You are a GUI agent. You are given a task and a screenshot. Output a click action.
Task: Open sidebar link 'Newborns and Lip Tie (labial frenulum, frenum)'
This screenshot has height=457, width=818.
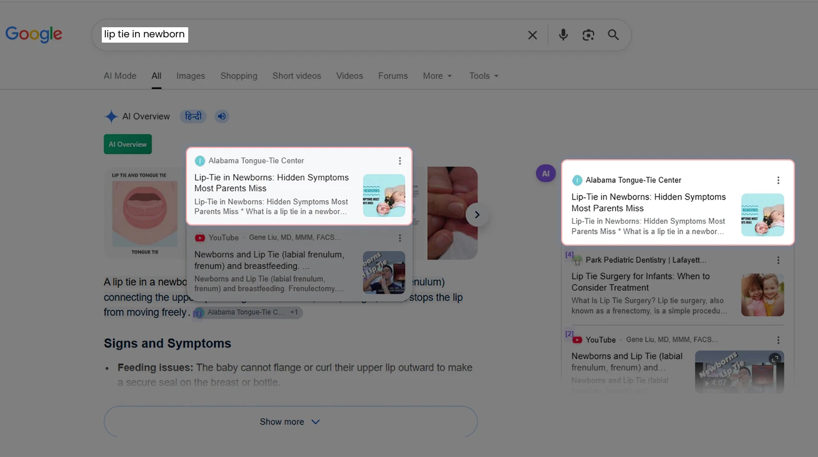pos(627,362)
